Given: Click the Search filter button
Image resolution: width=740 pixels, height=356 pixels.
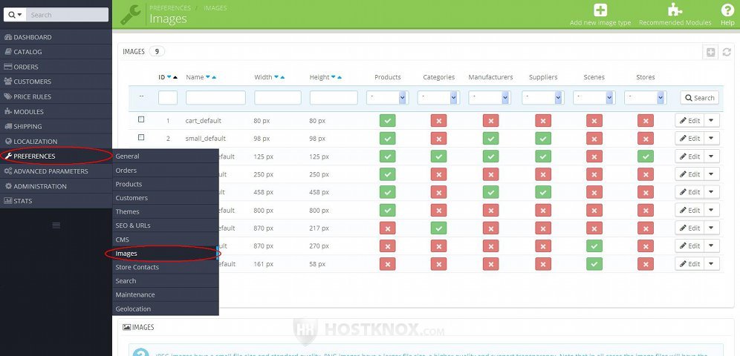Looking at the screenshot, I should click(699, 97).
